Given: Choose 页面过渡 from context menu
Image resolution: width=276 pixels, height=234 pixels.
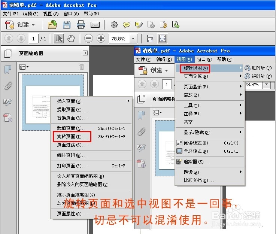Looking at the screenshot, I should point(91,145).
